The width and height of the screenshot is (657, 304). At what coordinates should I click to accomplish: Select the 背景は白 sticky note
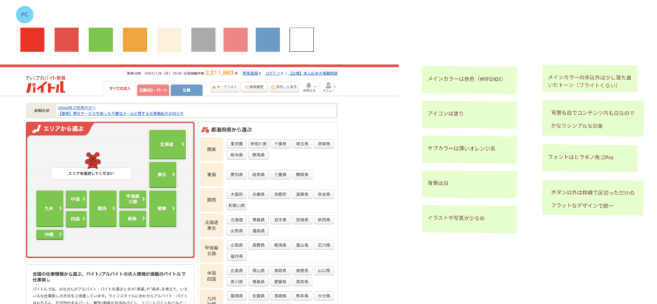469,184
